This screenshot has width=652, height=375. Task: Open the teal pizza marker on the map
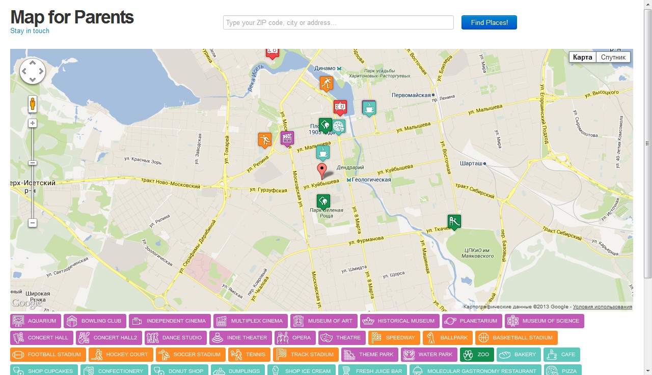[339, 126]
